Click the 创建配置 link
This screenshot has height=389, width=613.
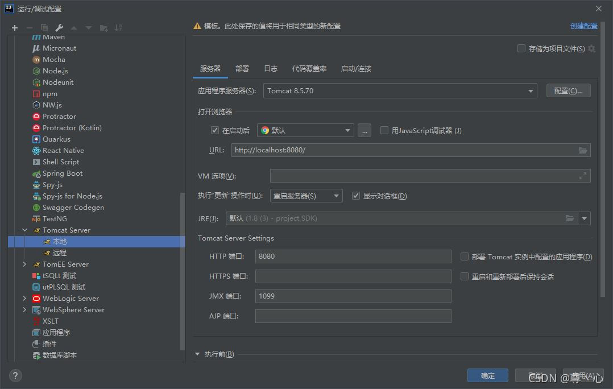(x=583, y=26)
